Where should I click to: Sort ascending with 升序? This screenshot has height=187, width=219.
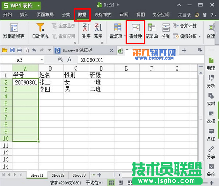[x=86, y=31]
